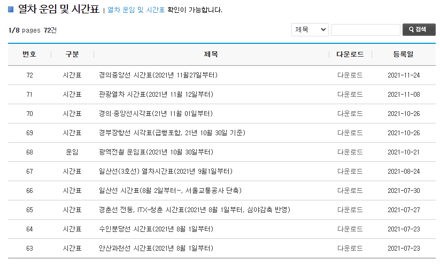This screenshot has width=440, height=264.
Task: Download file for row number 70
Action: [x=350, y=114]
